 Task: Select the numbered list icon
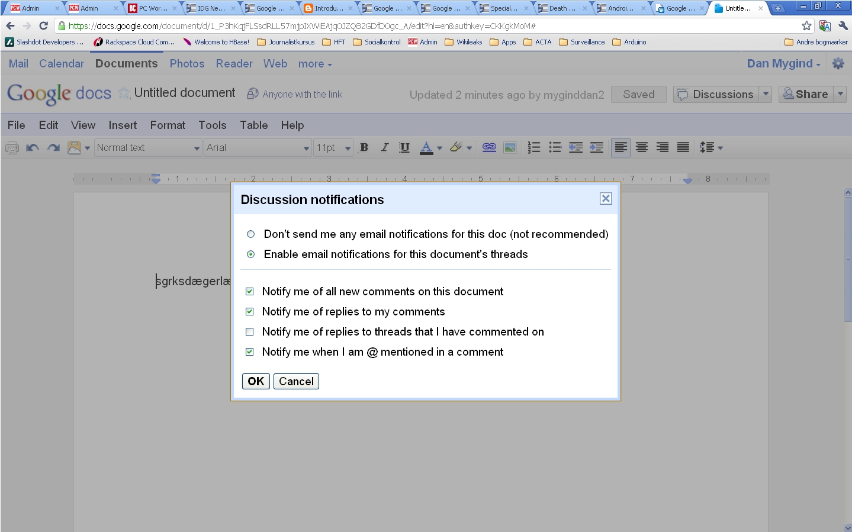pos(534,148)
